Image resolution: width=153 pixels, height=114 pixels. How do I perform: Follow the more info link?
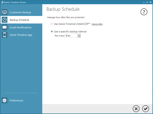[97, 24]
